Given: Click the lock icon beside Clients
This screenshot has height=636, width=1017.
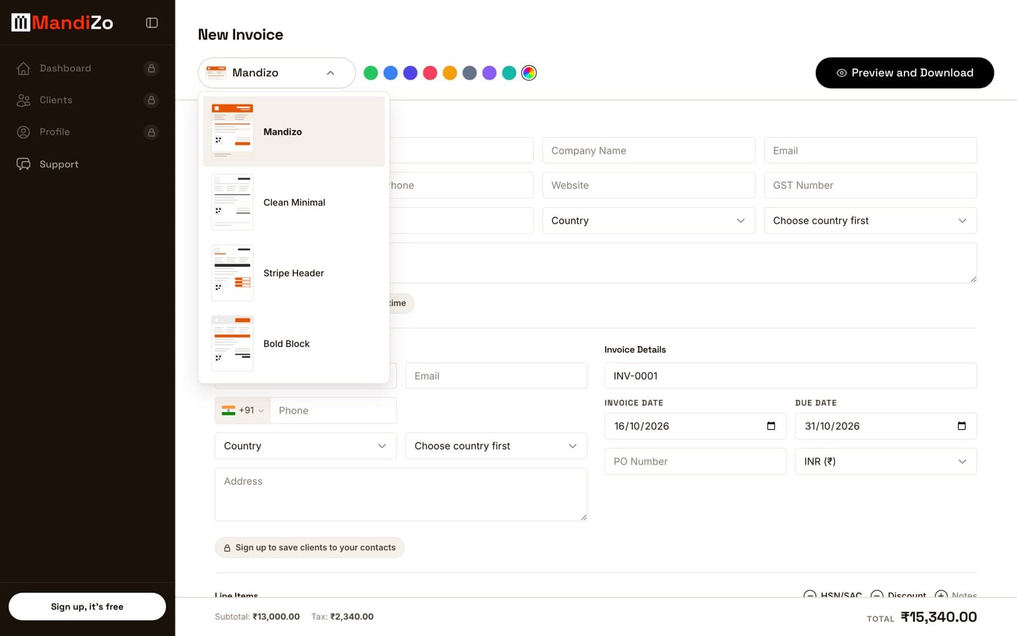Looking at the screenshot, I should click(x=151, y=100).
